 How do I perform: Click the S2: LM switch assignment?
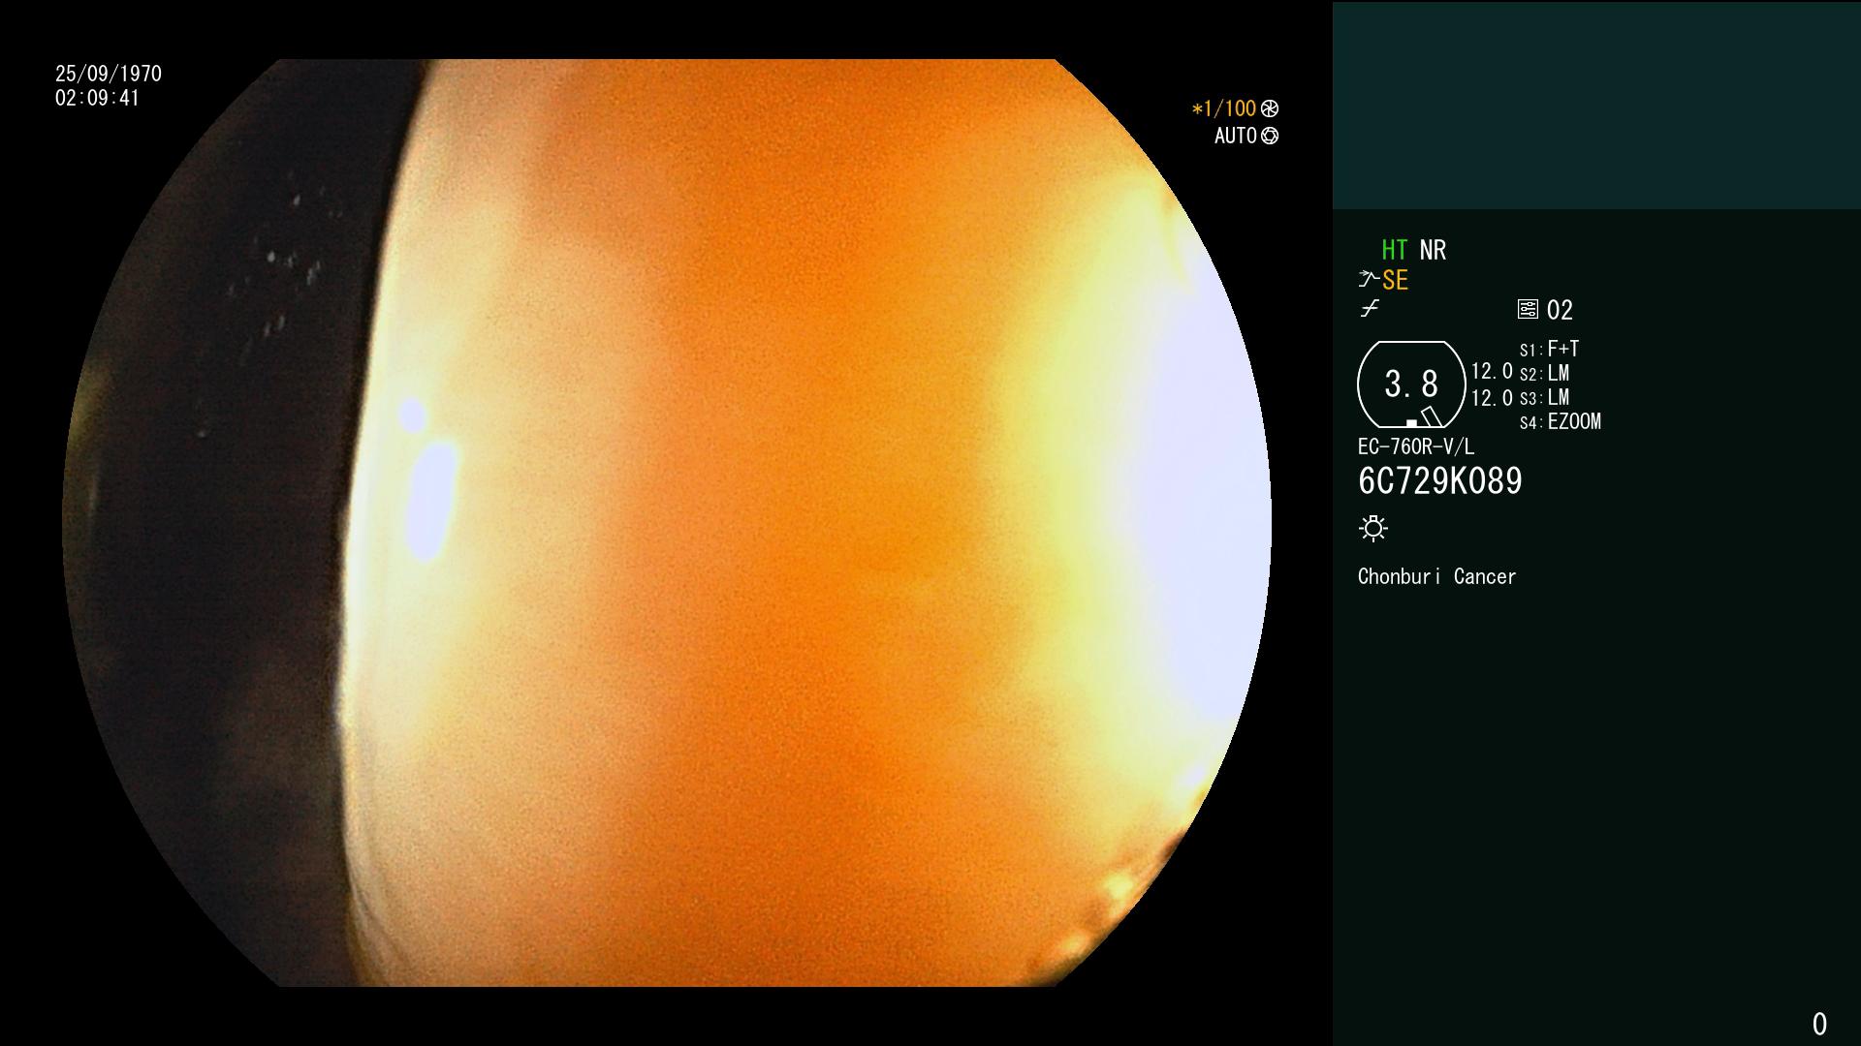pos(1544,373)
